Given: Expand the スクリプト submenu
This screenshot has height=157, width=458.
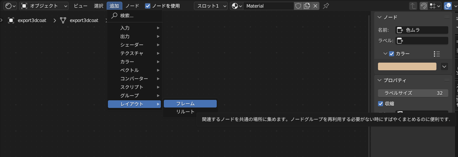Looking at the screenshot, I should [134, 87].
